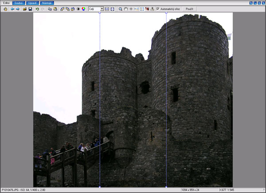Select the hand pan tool
Viewport: 266px width, 193px height.
point(125,9)
